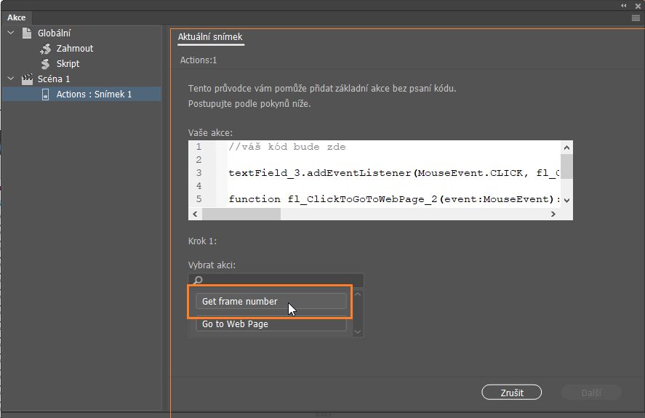Open the Zahrnout item
The width and height of the screenshot is (645, 418).
coord(75,49)
